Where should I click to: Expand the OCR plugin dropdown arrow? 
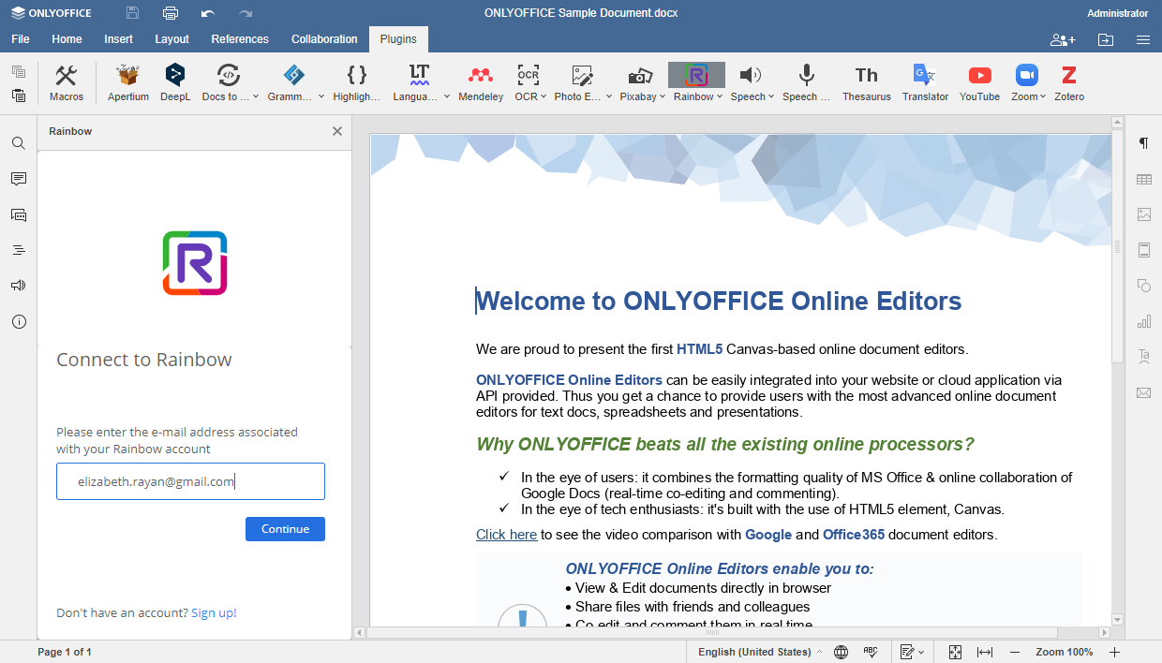pyautogui.click(x=544, y=96)
